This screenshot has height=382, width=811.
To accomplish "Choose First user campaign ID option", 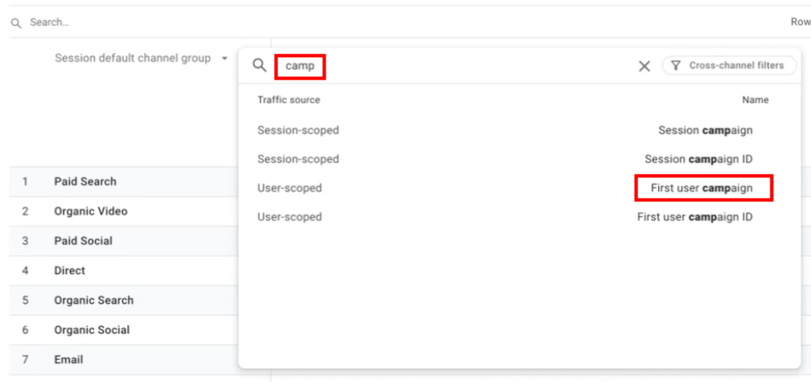I will click(694, 216).
